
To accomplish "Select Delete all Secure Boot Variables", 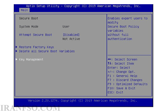I will pyautogui.click(x=47, y=51).
